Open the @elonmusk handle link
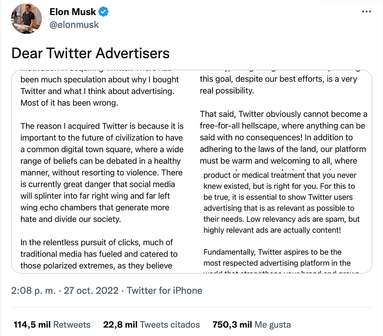Image resolution: width=383 pixels, height=336 pixels. [x=74, y=25]
